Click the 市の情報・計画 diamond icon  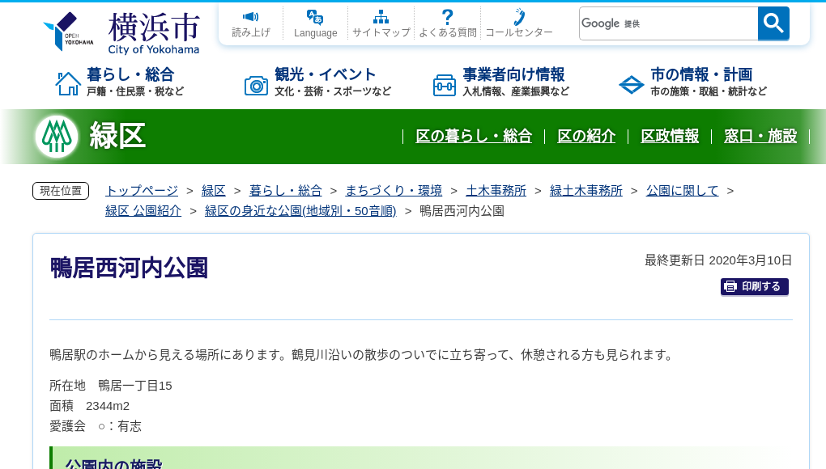pyautogui.click(x=631, y=84)
